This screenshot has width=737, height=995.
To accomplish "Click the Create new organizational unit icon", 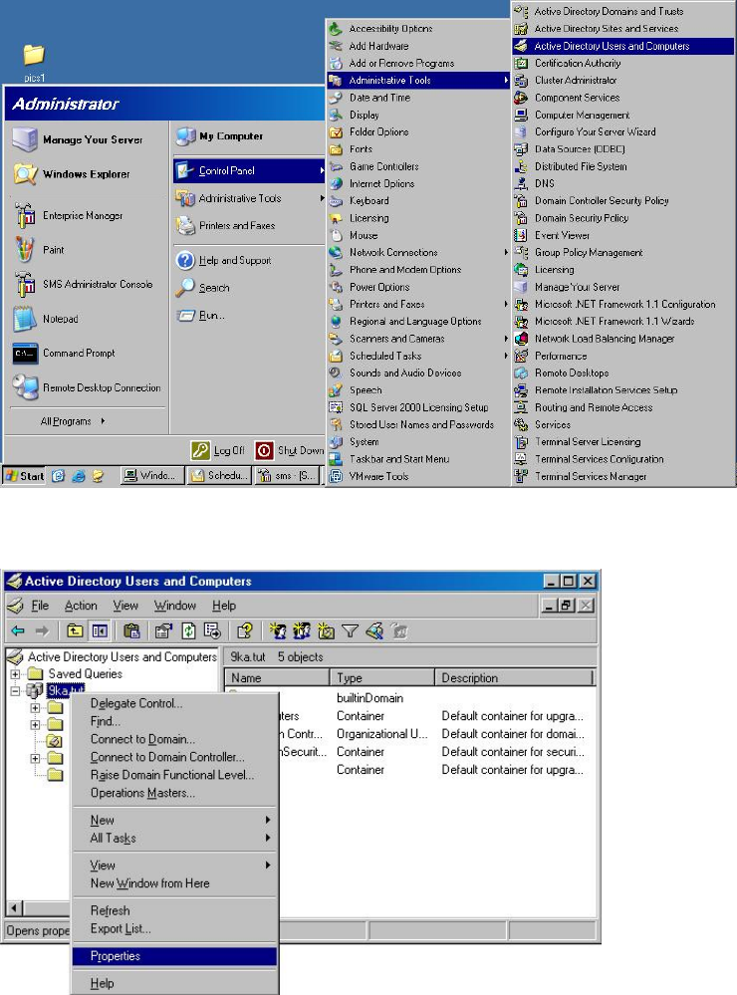I will pos(326,630).
